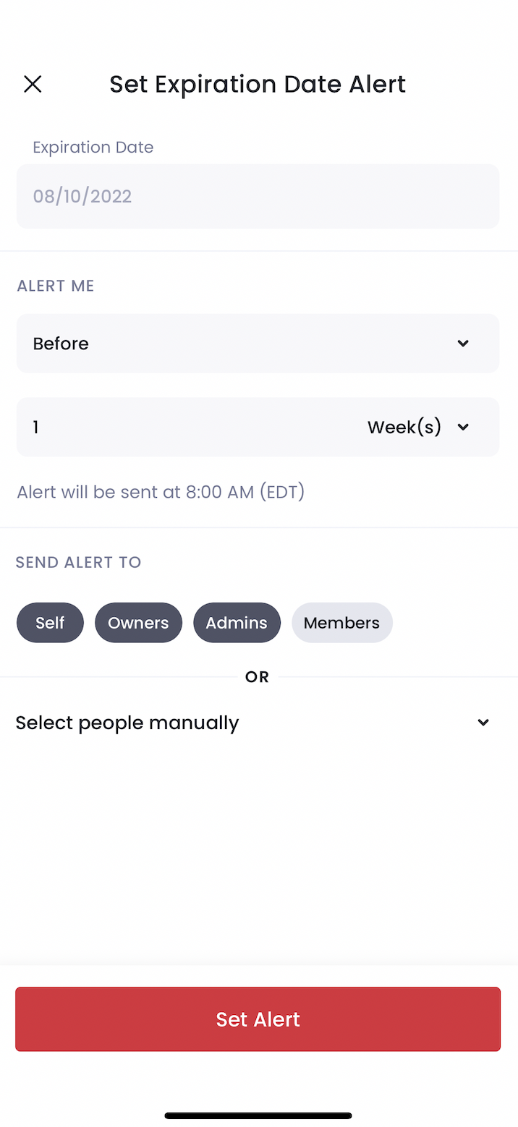Expand the Select people manually list

pyautogui.click(x=253, y=723)
